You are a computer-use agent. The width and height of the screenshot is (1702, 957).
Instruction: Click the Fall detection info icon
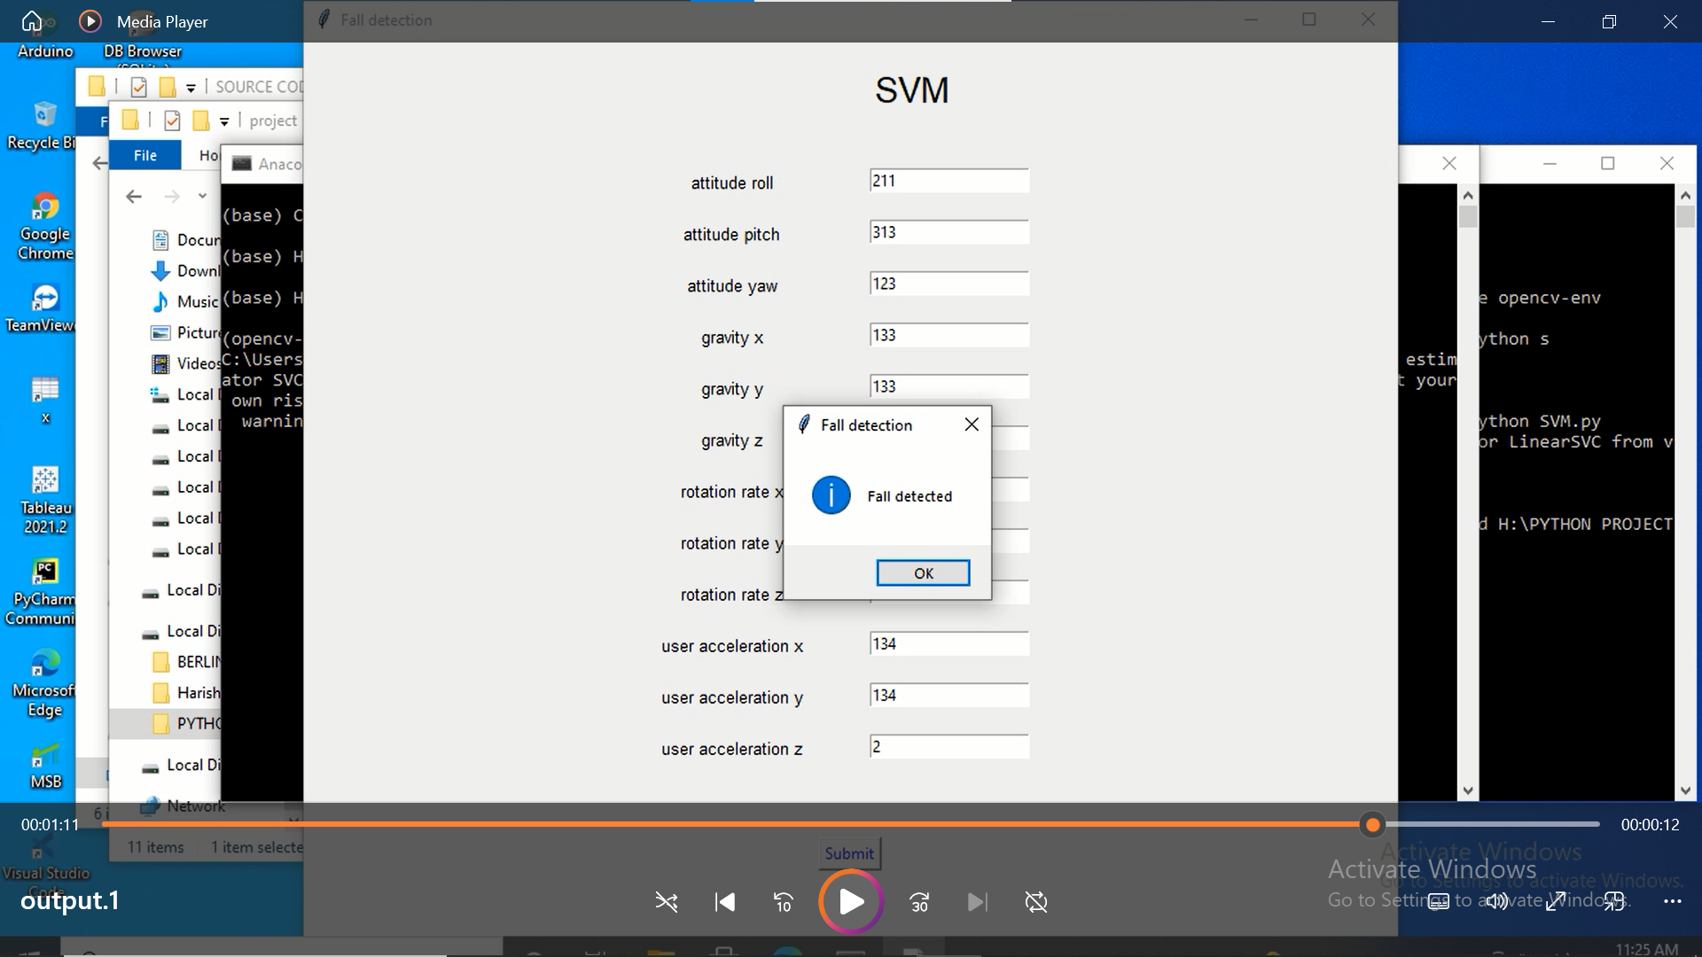(x=831, y=494)
